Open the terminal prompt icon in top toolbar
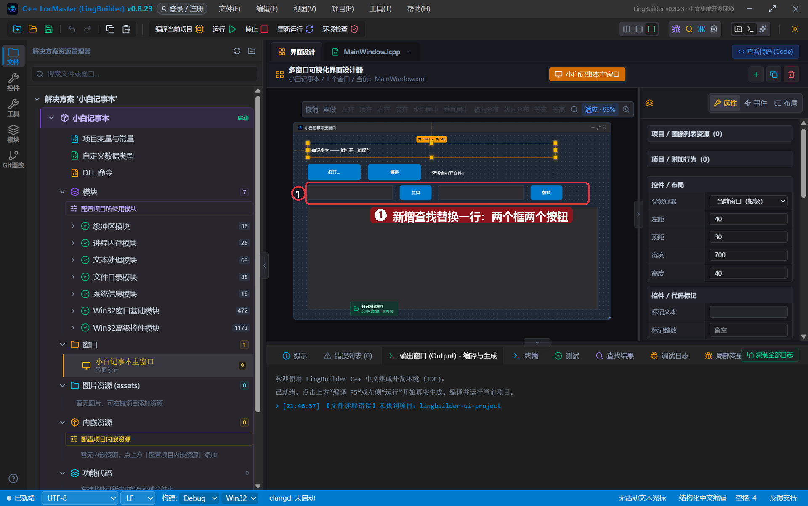808x506 pixels. pos(750,29)
